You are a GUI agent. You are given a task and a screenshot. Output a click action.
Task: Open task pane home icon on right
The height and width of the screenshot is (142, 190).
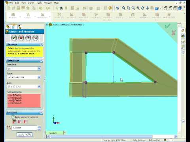pyautogui.click(x=183, y=31)
